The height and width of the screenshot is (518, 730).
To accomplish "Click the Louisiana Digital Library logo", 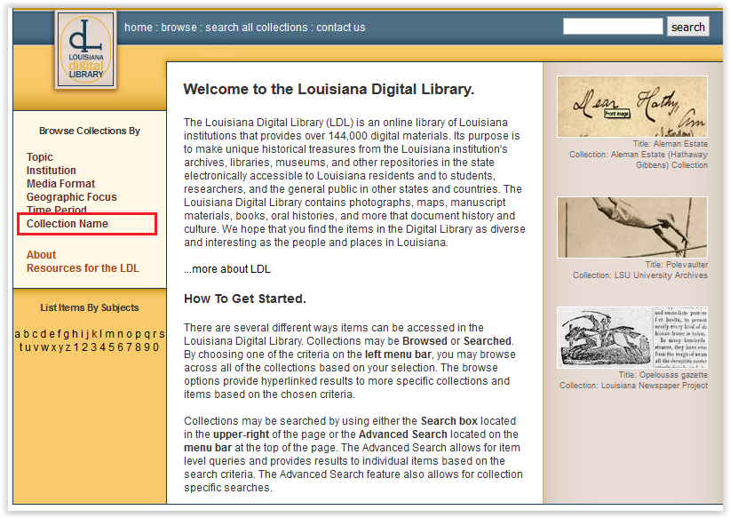I will (x=85, y=50).
